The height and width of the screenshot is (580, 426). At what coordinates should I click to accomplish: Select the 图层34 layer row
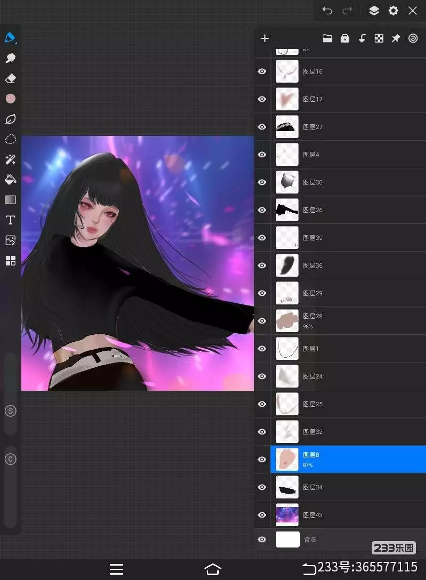tap(346, 487)
